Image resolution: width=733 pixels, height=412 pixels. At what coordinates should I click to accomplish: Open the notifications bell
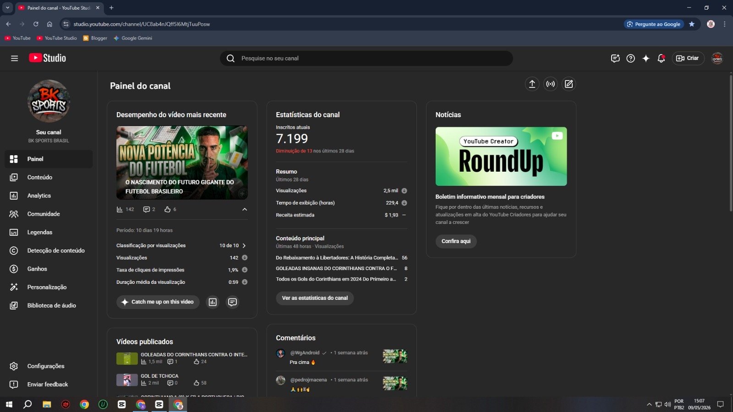661,58
